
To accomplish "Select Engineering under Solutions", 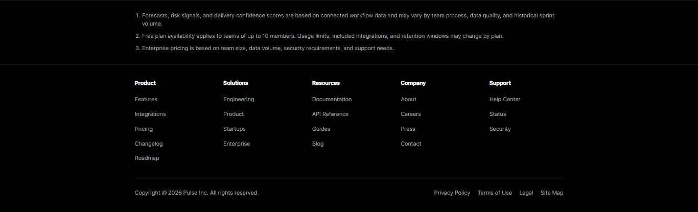I will 239,99.
